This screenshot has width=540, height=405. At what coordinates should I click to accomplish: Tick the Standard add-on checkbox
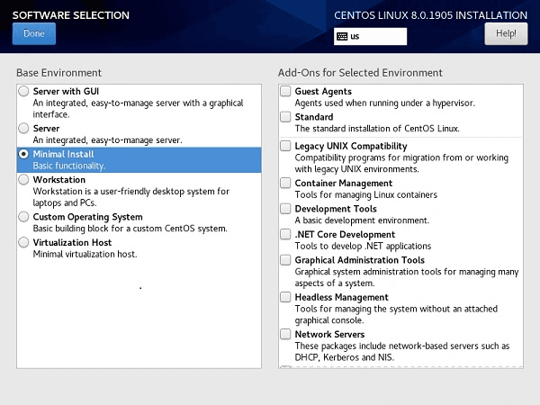[285, 117]
